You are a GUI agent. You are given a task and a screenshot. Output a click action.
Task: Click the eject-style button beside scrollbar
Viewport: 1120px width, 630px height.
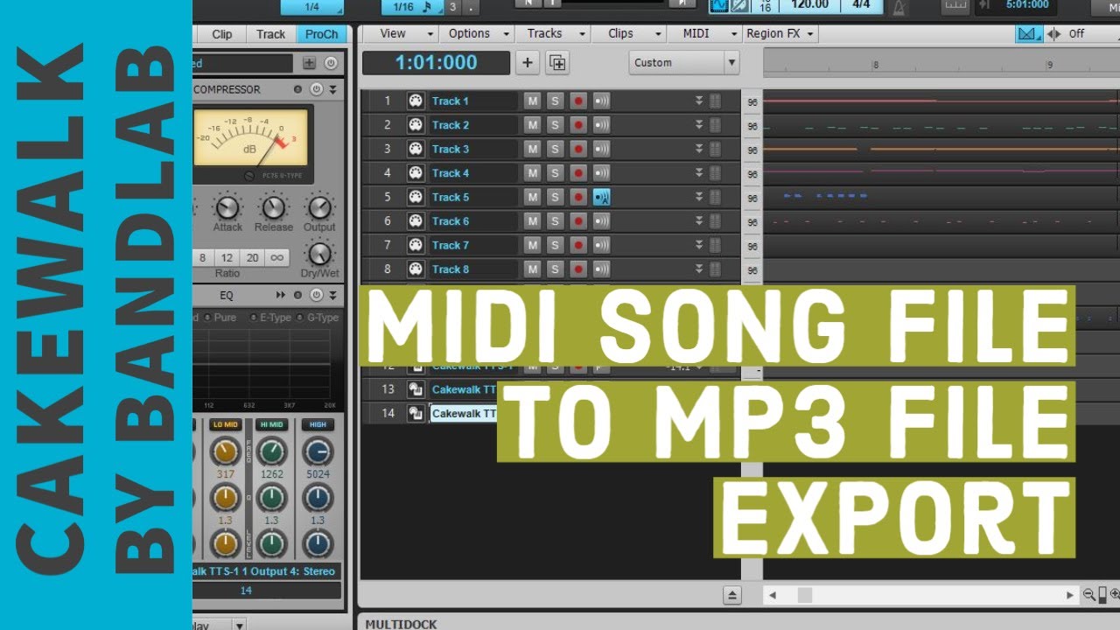pyautogui.click(x=732, y=595)
